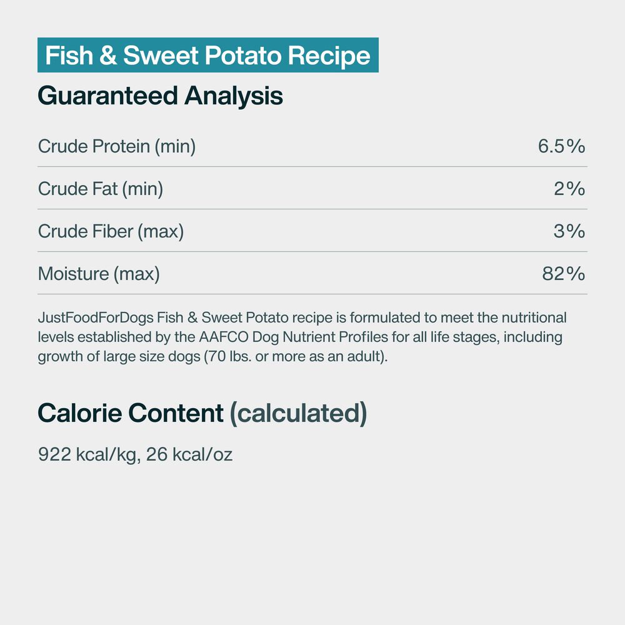
Task: Click the Crude Protein (min) label
Action: tap(117, 146)
